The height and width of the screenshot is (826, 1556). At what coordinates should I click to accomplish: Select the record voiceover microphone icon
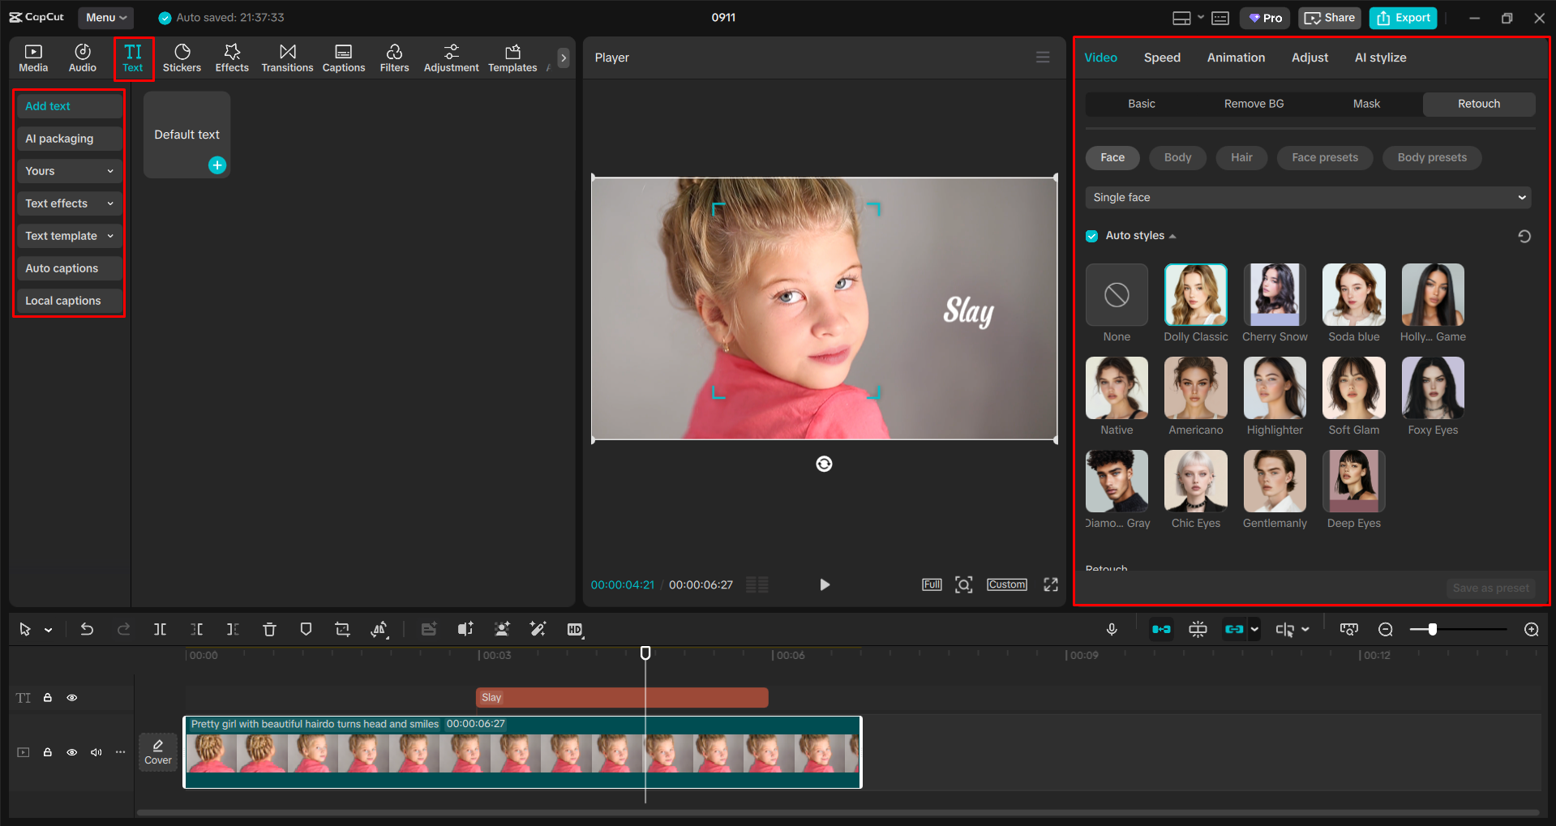pos(1112,629)
